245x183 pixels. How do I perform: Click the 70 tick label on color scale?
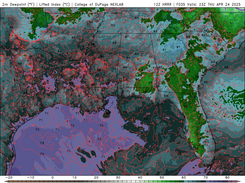click(205, 178)
